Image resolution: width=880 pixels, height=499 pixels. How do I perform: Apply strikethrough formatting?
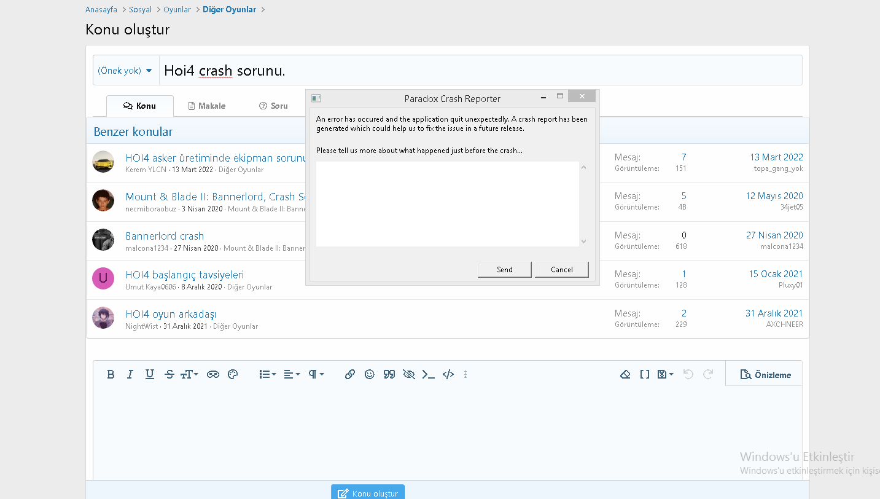[x=170, y=374]
